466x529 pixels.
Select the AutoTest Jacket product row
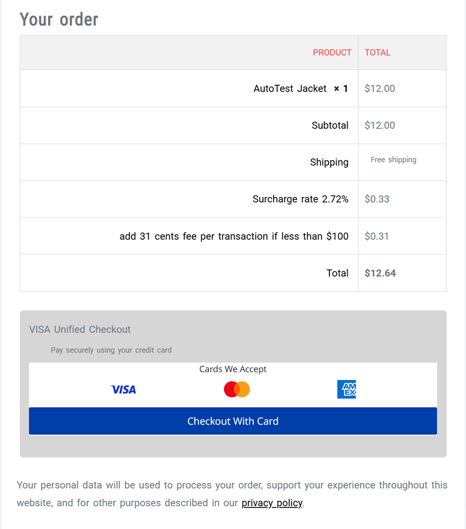[x=301, y=88]
